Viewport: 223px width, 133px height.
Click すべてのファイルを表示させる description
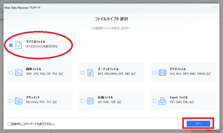42,47
